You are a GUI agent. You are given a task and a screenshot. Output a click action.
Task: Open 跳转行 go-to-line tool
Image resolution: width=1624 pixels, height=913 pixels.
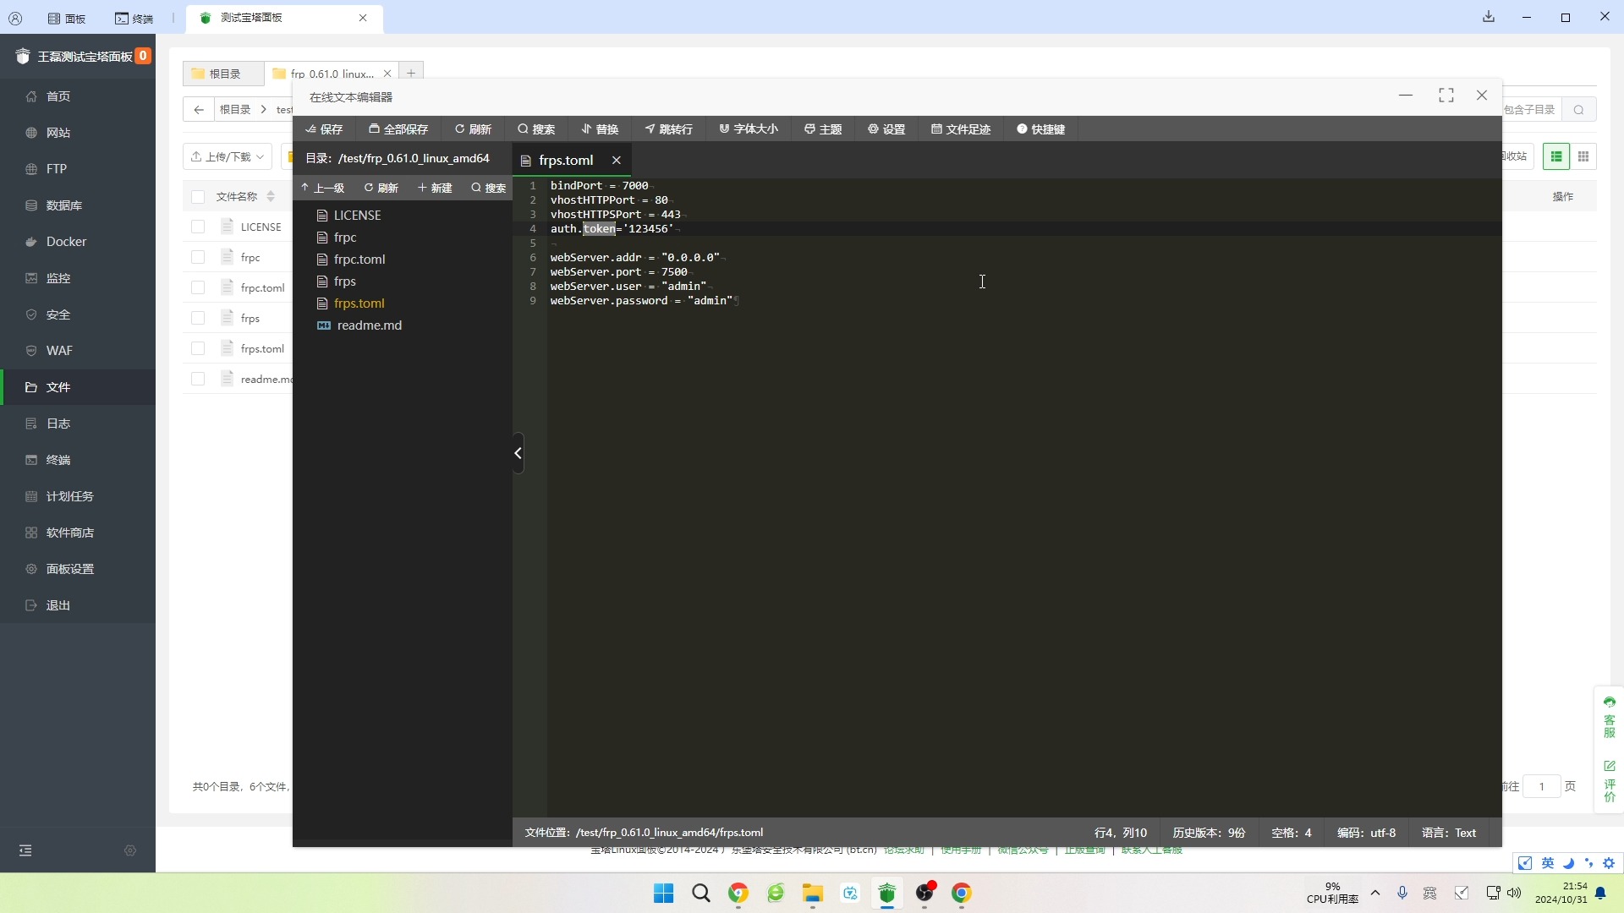[668, 129]
